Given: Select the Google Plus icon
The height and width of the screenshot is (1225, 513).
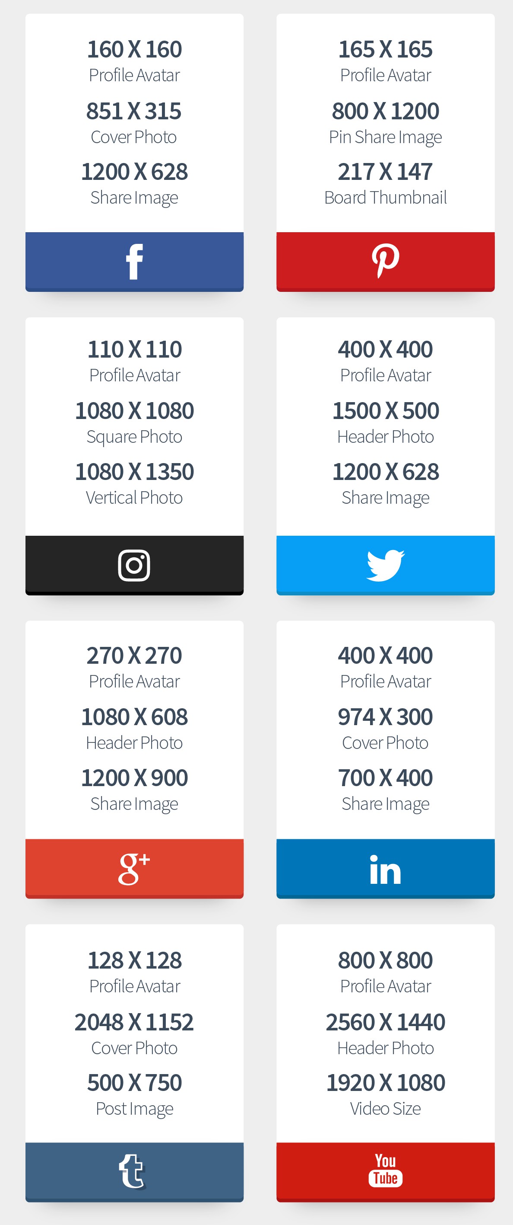Looking at the screenshot, I should coord(134,868).
